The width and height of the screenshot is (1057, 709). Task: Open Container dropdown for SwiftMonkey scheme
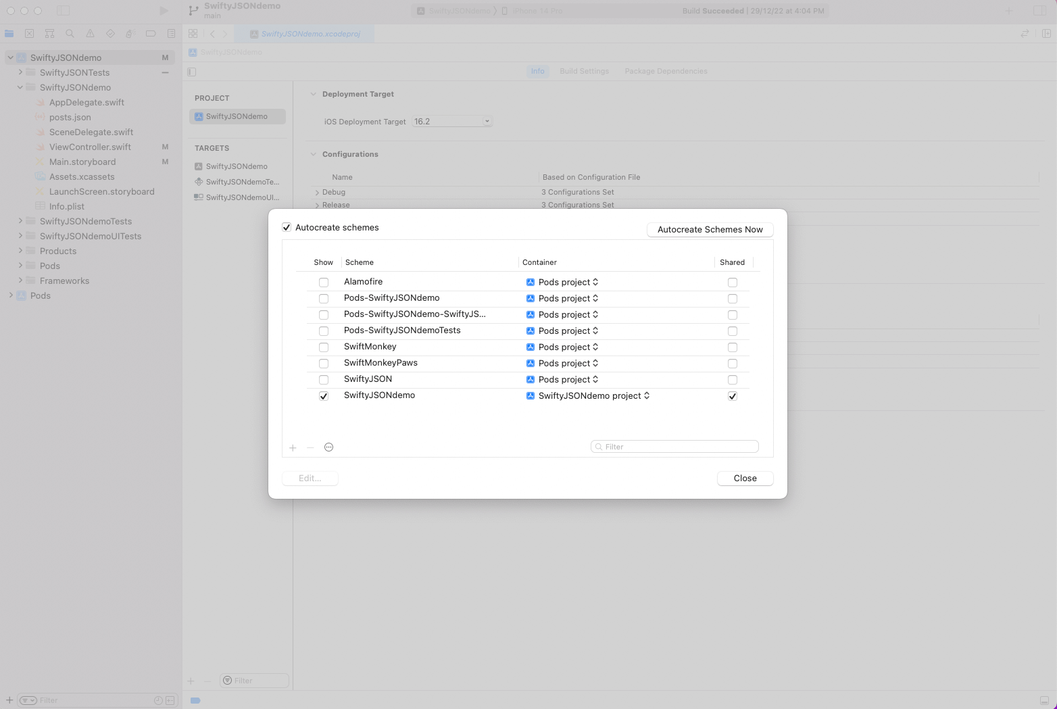568,347
